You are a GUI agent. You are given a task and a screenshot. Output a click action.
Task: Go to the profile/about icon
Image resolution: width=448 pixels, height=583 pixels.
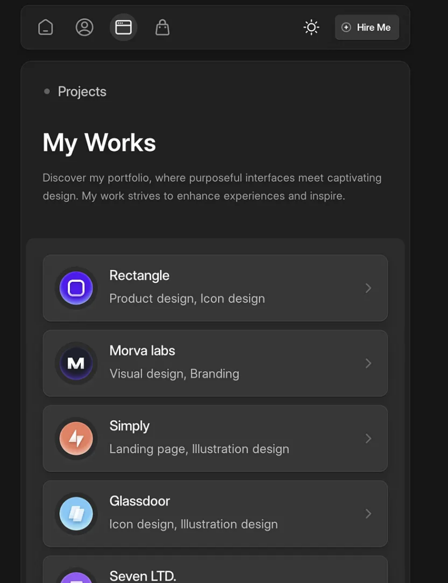[84, 27]
